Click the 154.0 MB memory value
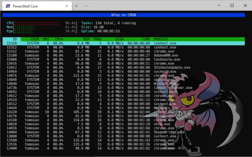 (x=81, y=120)
